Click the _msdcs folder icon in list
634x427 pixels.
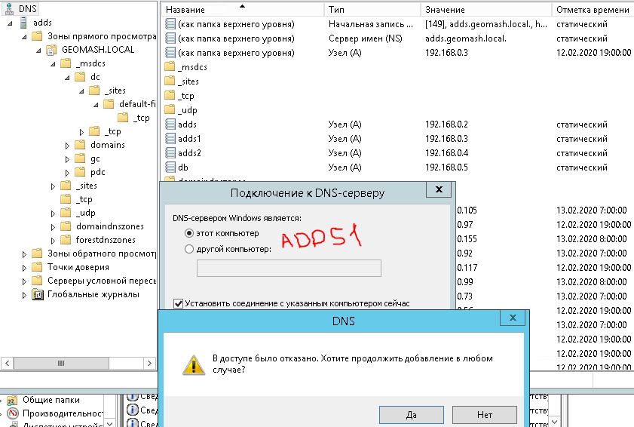(x=170, y=67)
